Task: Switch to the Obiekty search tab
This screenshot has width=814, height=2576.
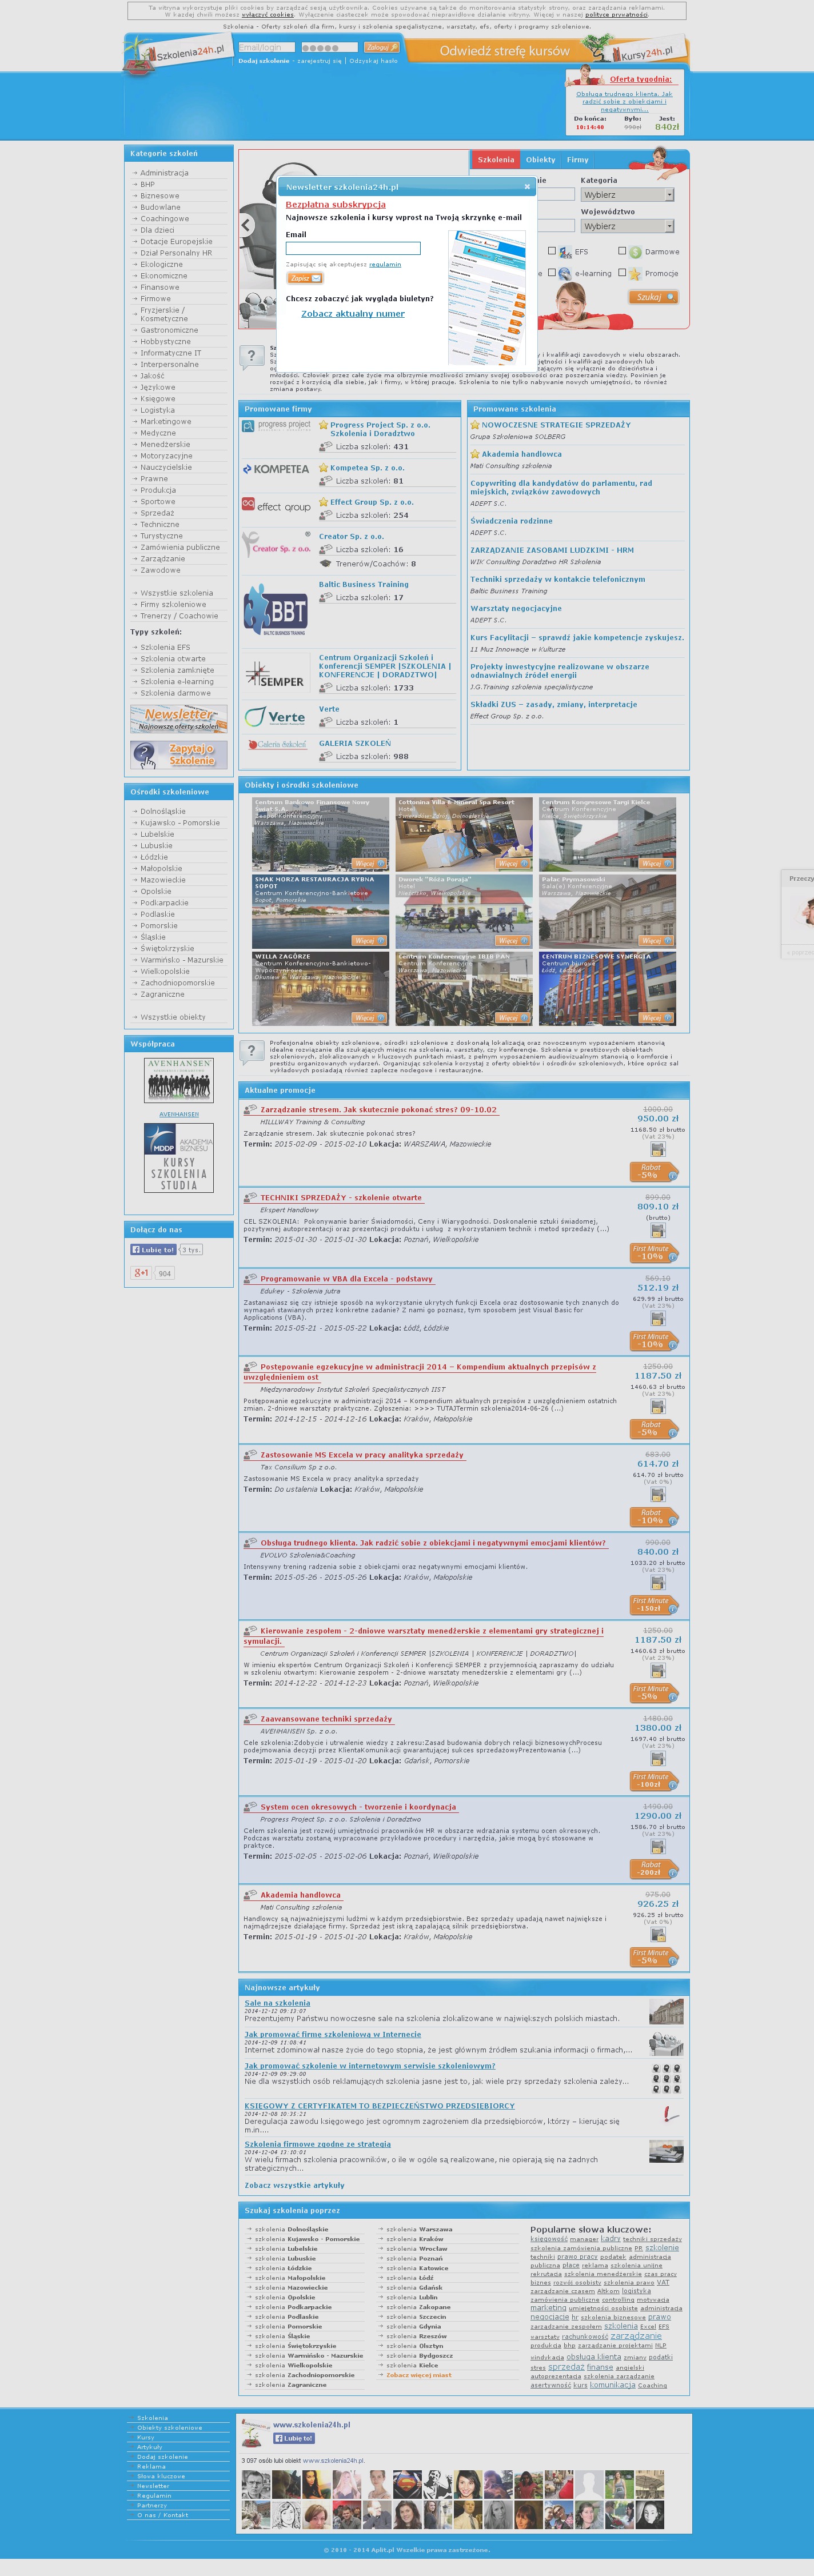Action: click(541, 160)
